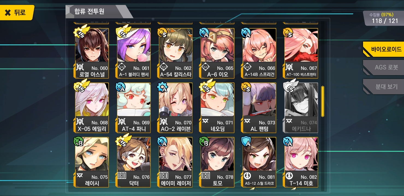Screen dimensions: 404x196
Task: Click the shield A badge on AS-12 스틸 드라코
Action: 247,141
